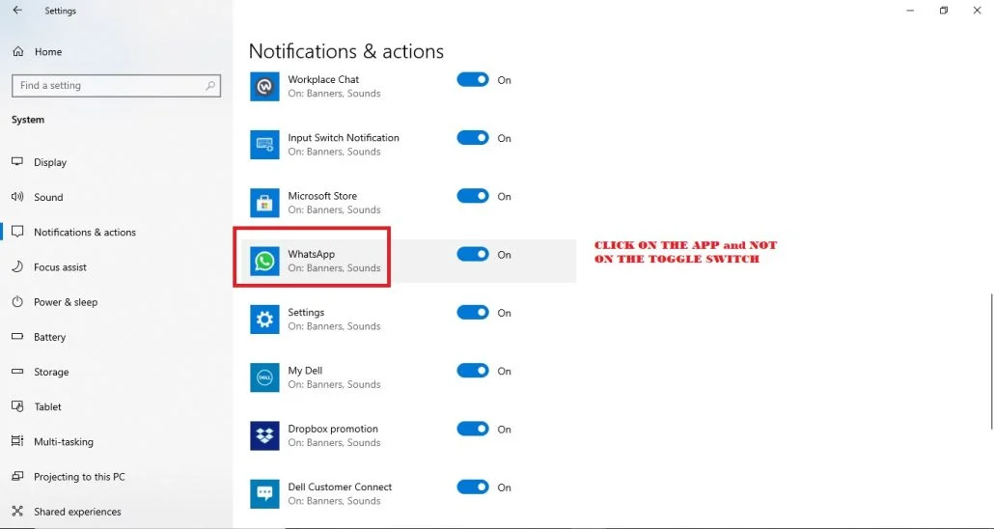Click the Multi-tasking icon
The width and height of the screenshot is (994, 529).
(x=17, y=441)
